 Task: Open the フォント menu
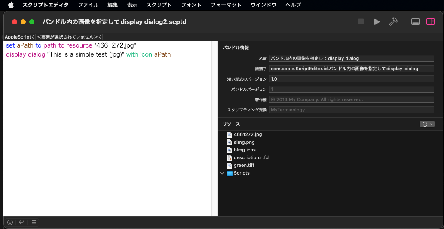191,5
